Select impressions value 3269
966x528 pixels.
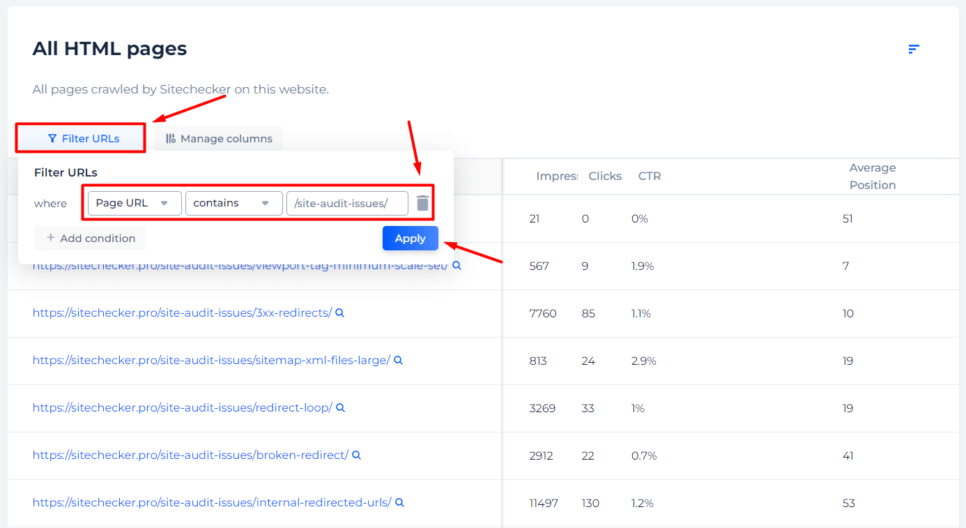click(x=542, y=408)
